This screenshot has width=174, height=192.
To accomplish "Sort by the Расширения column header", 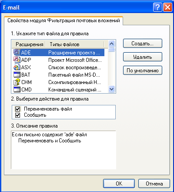I will (x=29, y=44).
